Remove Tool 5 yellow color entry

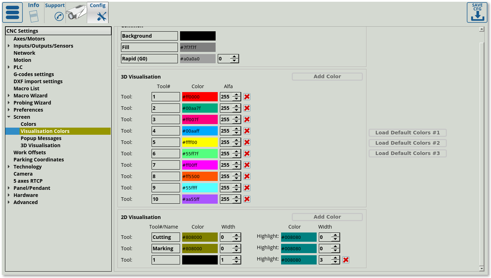click(247, 142)
